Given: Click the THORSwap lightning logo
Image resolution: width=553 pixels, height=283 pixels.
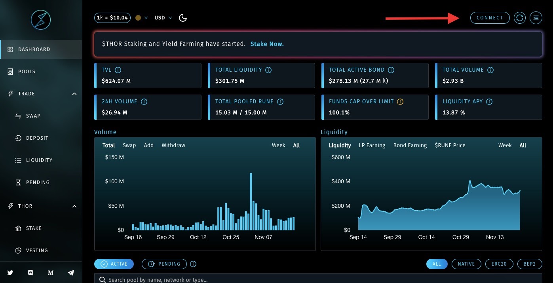Looking at the screenshot, I should click(41, 19).
